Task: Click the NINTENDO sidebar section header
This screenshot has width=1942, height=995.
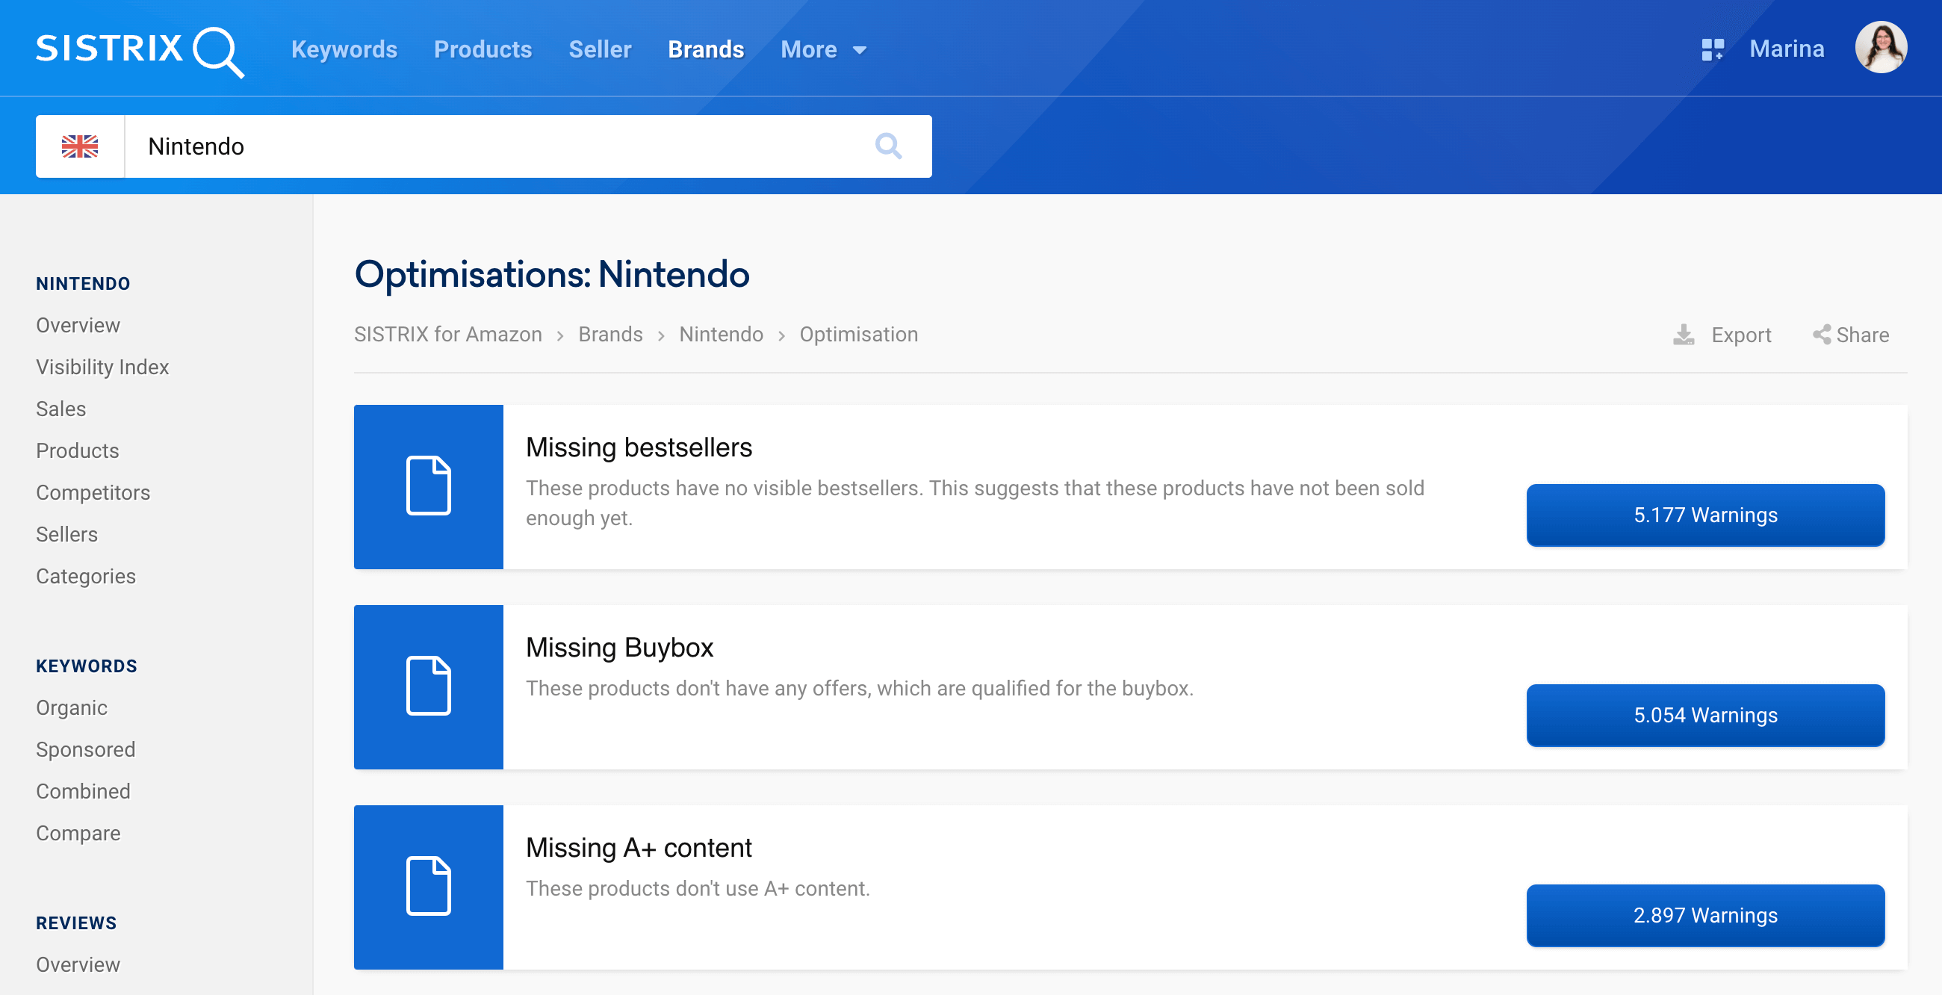Action: 83,283
